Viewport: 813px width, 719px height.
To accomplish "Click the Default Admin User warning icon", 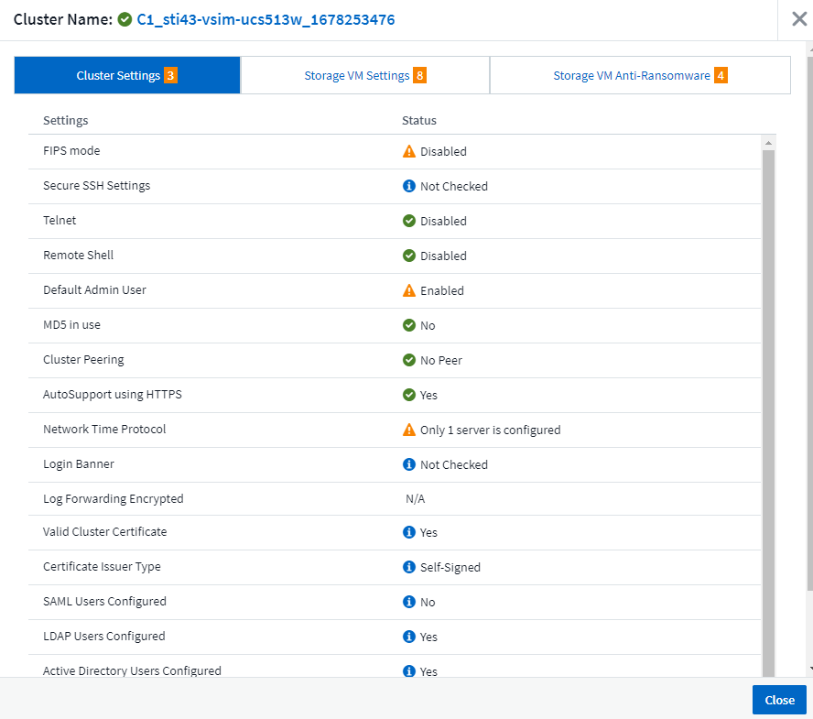I will pyautogui.click(x=409, y=290).
